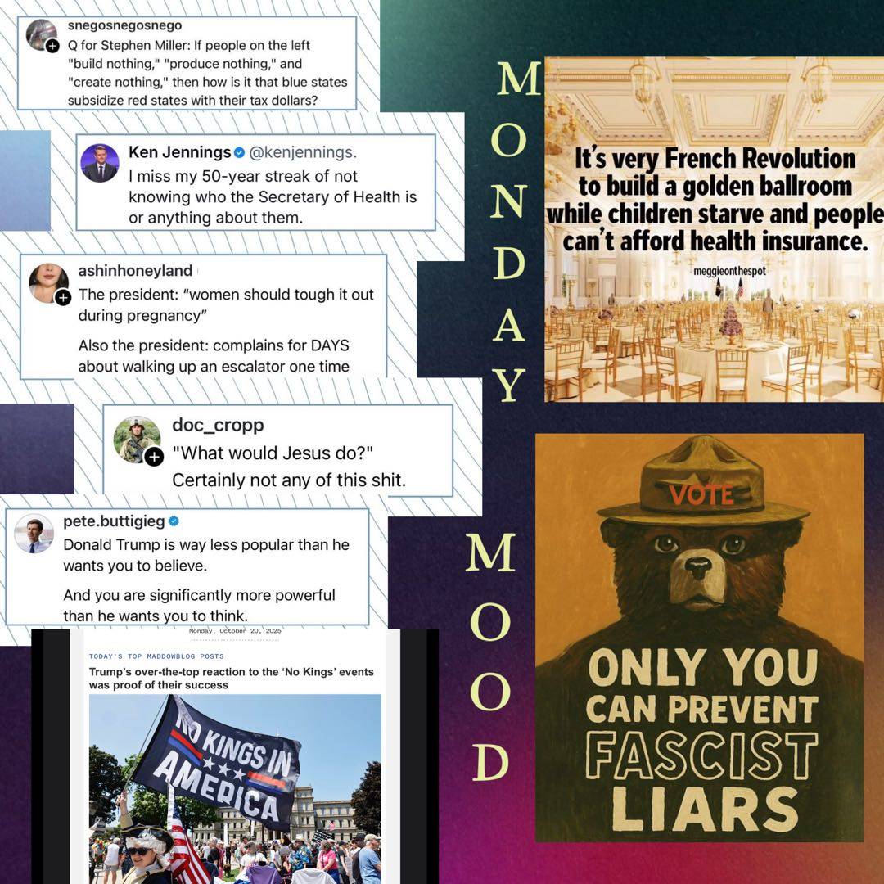The height and width of the screenshot is (884, 884).
Task: Open Ken Jennings' profile picture
Action: [x=100, y=163]
